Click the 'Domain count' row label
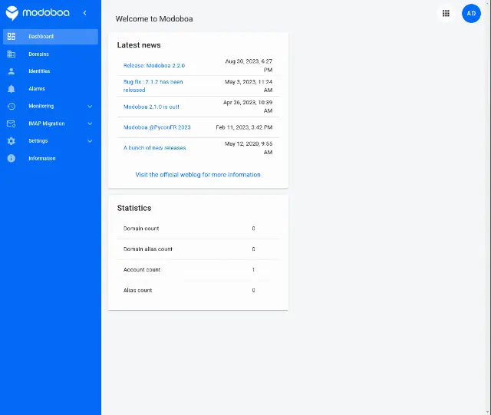Viewport: 491px width, 415px height. [141, 229]
